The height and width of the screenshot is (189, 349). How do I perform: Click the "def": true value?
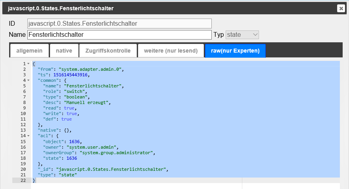[x=66, y=119]
